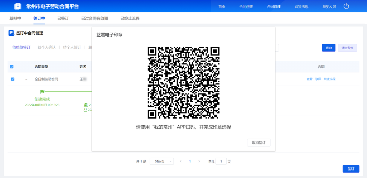367x178 pixels.
Task: Click the platform logo icon
Action: point(18,6)
